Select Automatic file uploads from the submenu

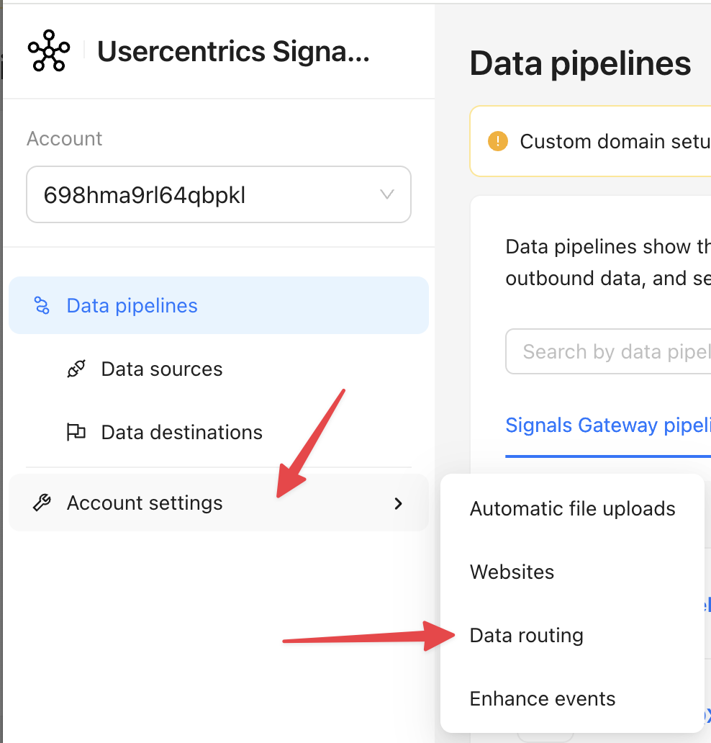tap(572, 509)
